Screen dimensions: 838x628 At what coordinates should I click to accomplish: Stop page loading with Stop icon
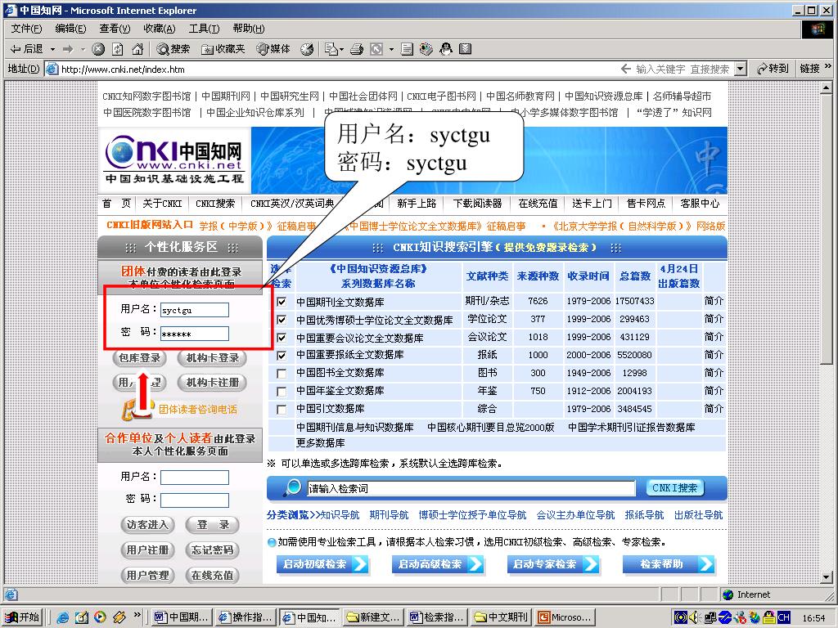pos(98,49)
